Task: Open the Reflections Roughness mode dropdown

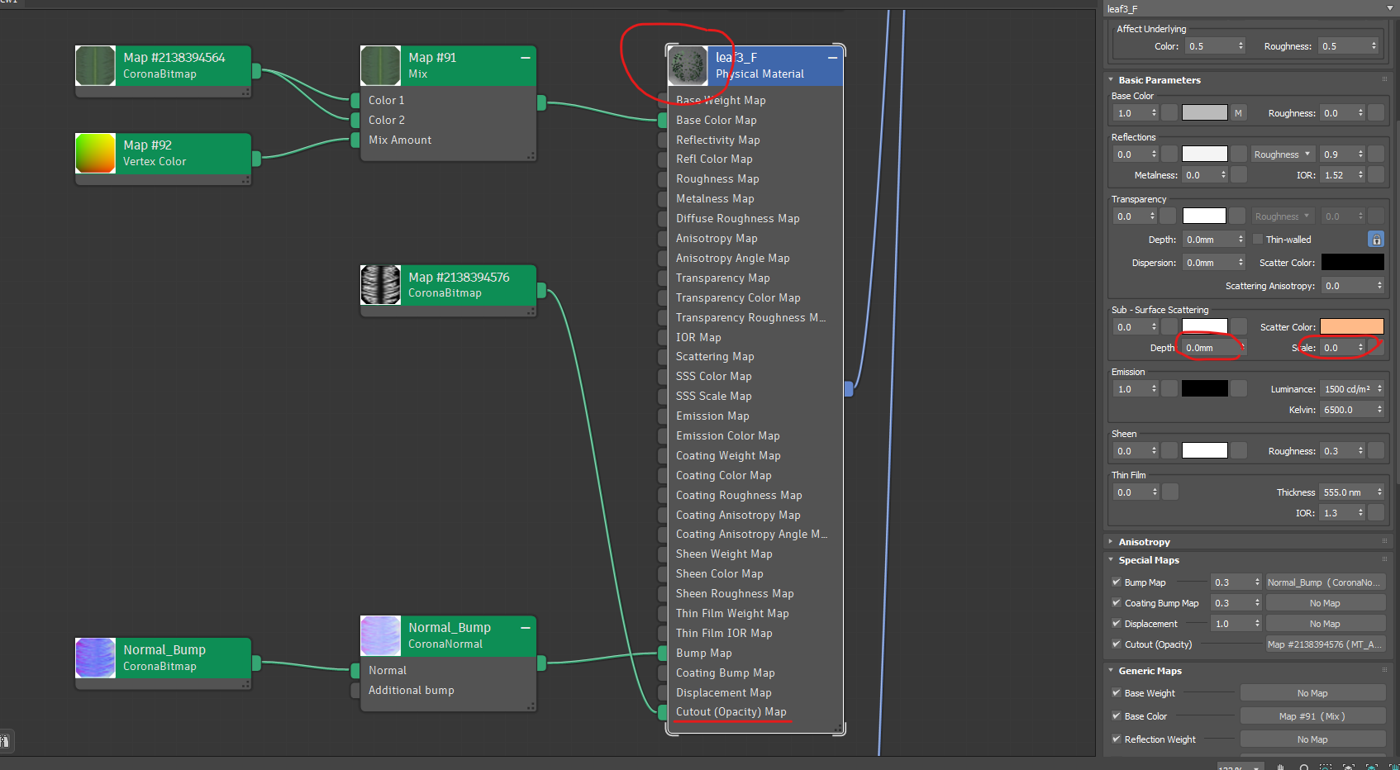Action: (1283, 154)
